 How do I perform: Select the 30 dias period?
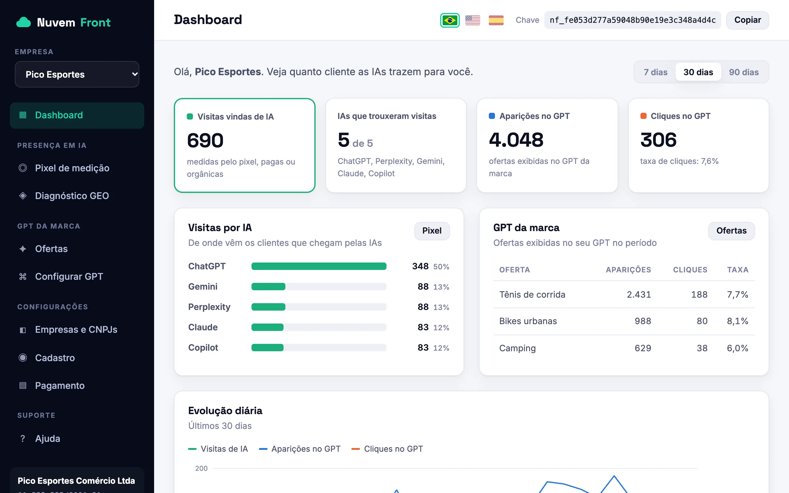tap(698, 72)
